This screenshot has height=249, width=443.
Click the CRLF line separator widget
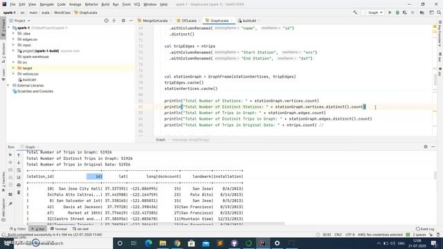338,234
